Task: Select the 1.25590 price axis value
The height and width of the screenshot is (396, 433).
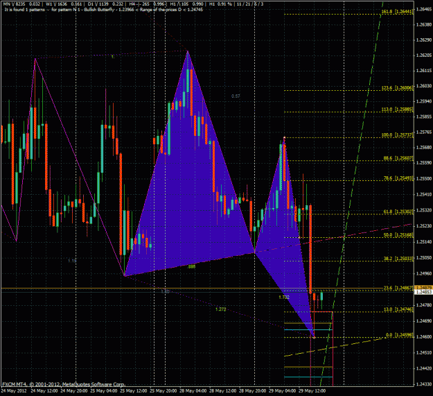Action: [x=423, y=163]
